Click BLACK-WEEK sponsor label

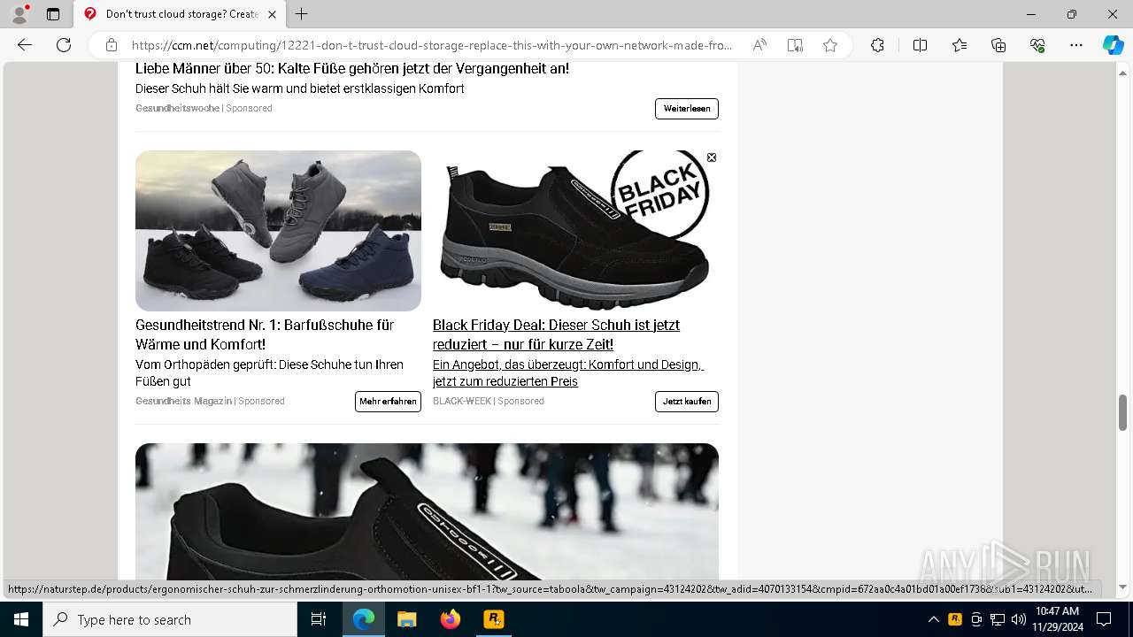click(462, 401)
